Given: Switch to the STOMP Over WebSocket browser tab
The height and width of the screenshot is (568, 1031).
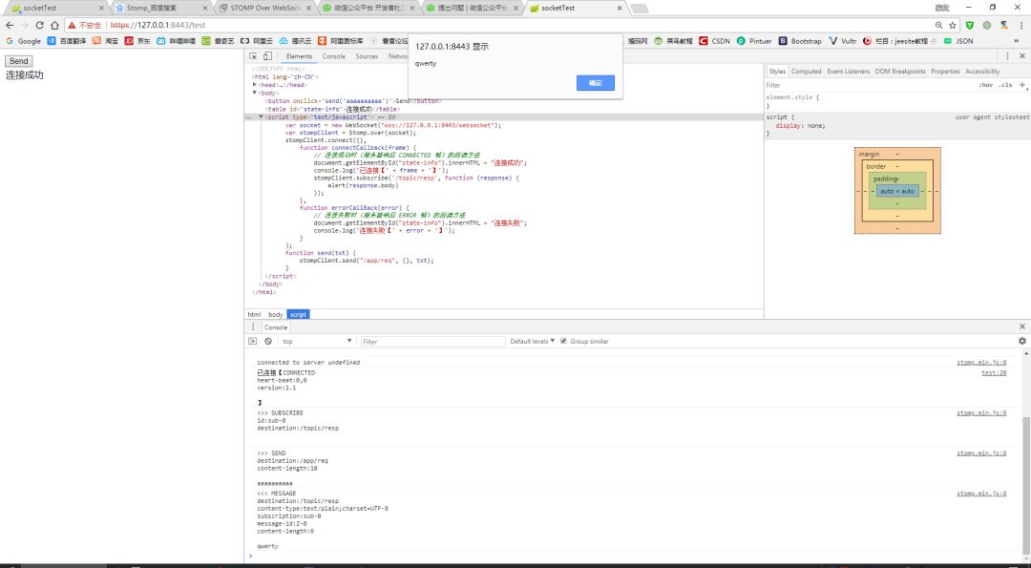Looking at the screenshot, I should pyautogui.click(x=266, y=9).
